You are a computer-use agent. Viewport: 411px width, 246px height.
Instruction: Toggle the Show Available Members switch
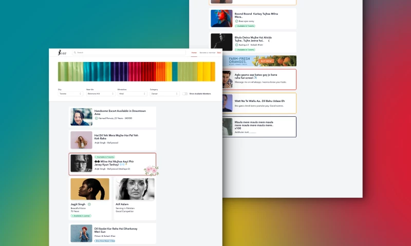(185, 94)
